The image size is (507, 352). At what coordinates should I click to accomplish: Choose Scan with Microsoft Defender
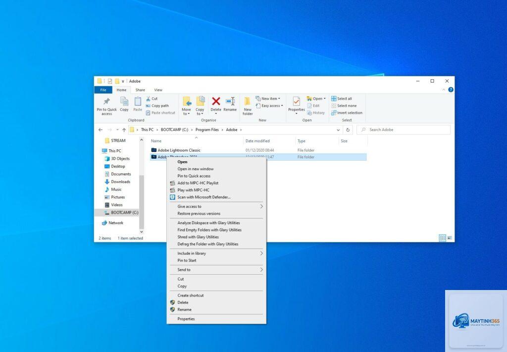tap(203, 197)
